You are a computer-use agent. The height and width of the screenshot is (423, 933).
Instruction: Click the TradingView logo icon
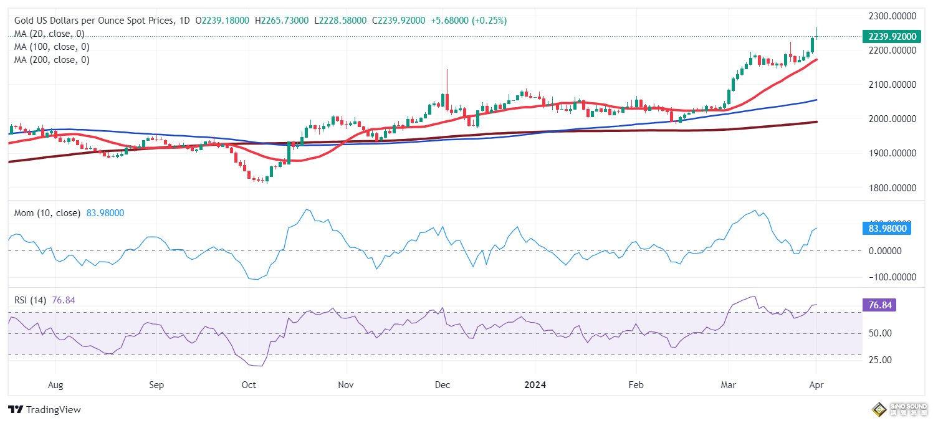click(x=14, y=410)
